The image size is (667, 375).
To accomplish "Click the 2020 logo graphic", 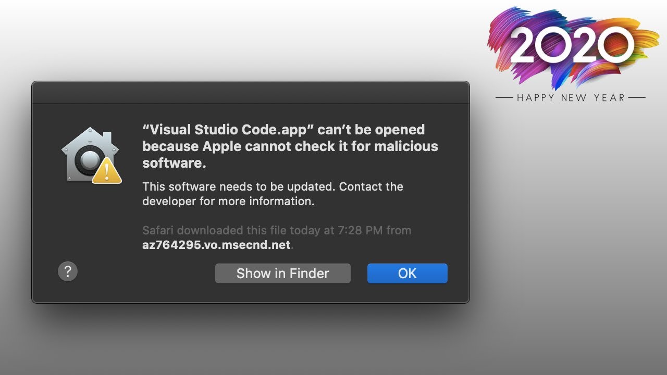I will coord(572,46).
